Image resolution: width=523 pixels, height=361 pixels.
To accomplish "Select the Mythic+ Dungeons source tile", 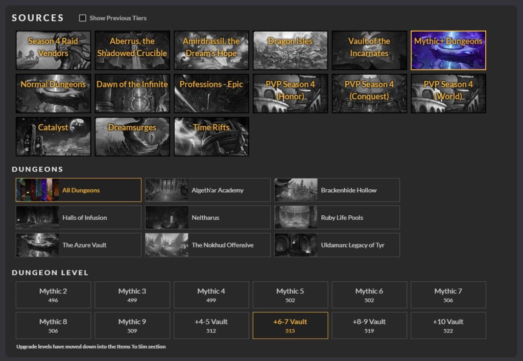I will point(448,51).
